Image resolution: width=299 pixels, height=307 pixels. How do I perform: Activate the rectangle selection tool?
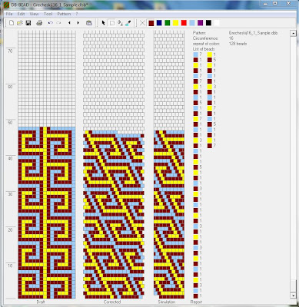pyautogui.click(x=112, y=23)
